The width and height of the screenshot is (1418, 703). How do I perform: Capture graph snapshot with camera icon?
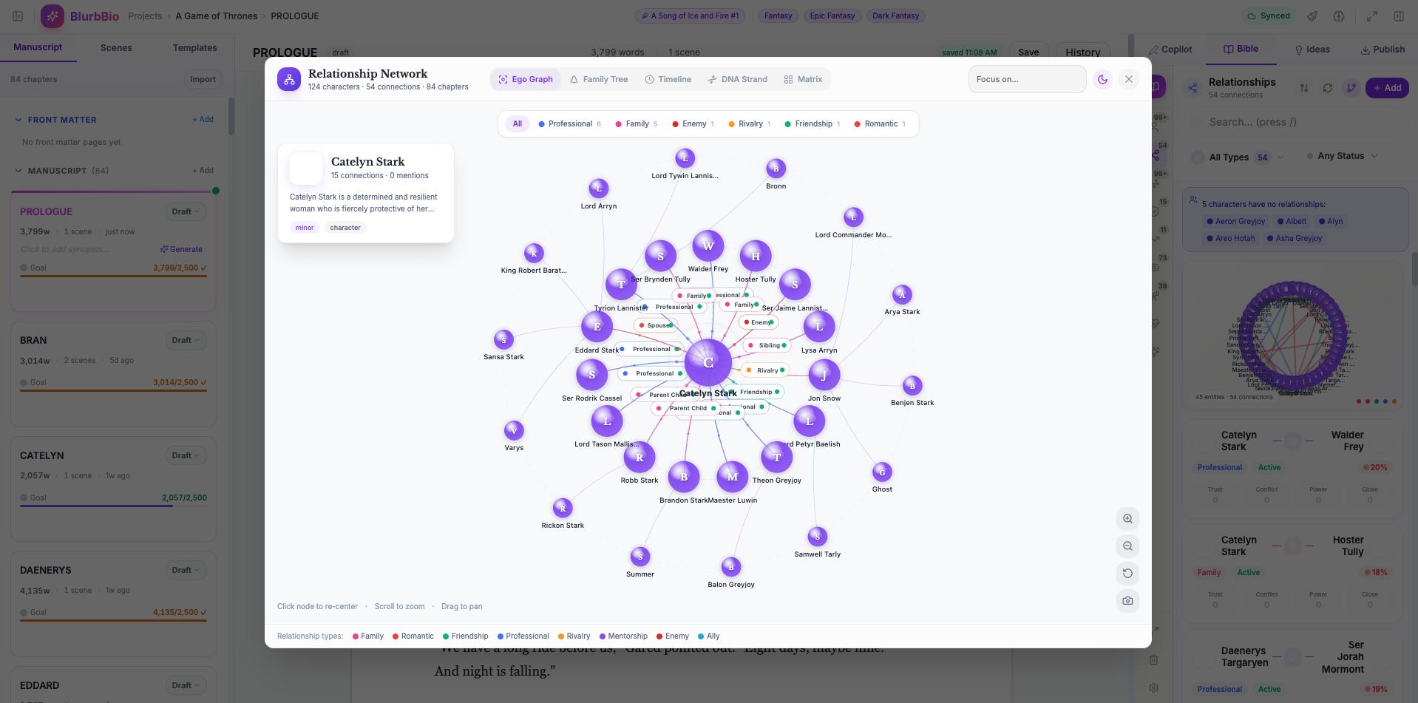[x=1127, y=601]
